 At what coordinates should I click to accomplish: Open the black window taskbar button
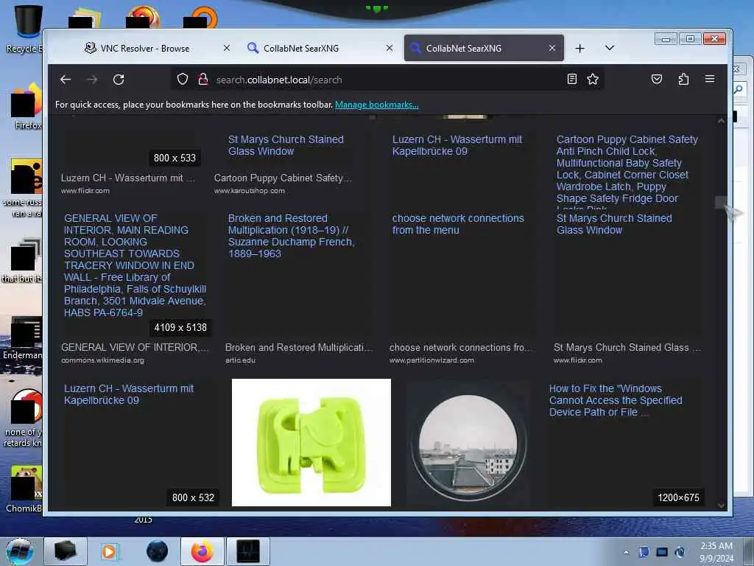[x=248, y=551]
